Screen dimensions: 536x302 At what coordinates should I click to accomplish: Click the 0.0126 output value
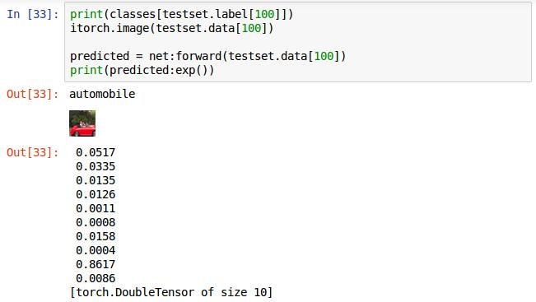click(x=96, y=194)
